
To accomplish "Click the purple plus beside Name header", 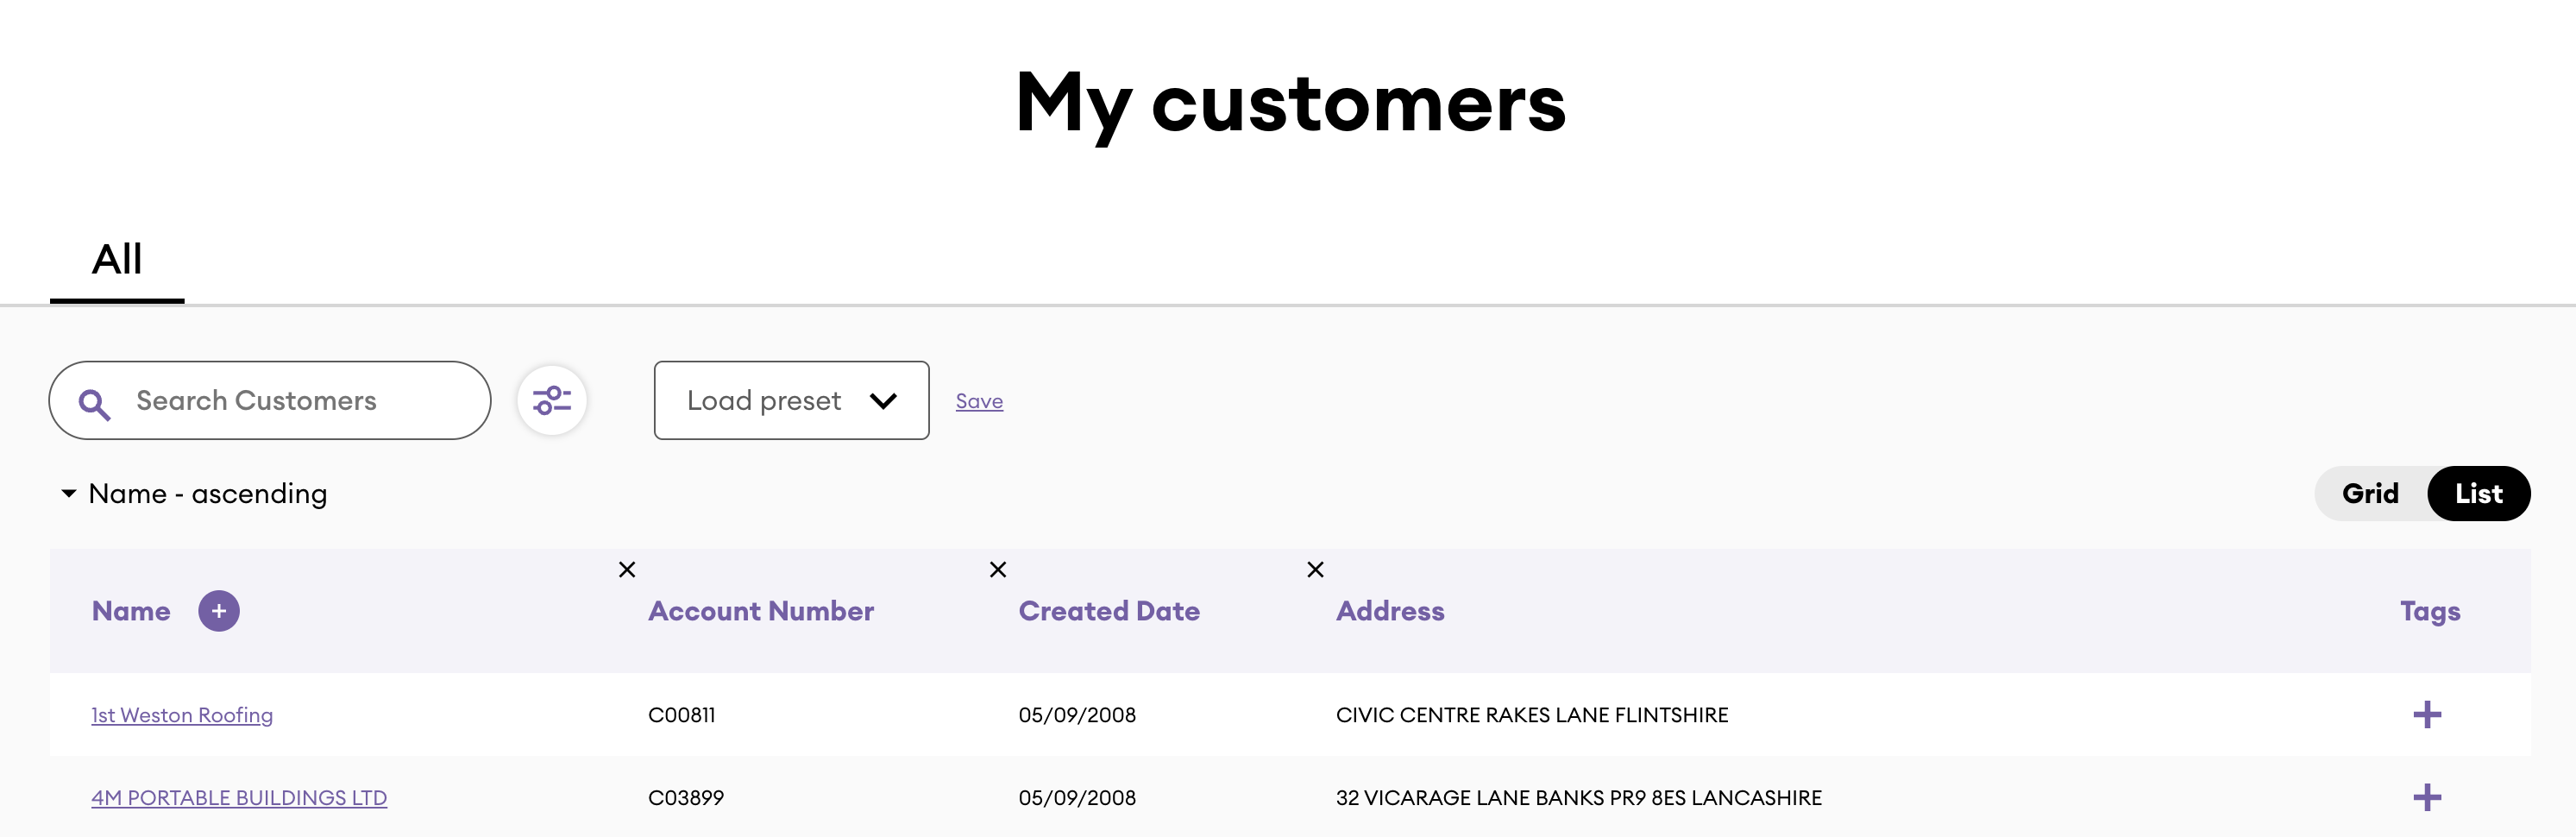I will [x=218, y=611].
